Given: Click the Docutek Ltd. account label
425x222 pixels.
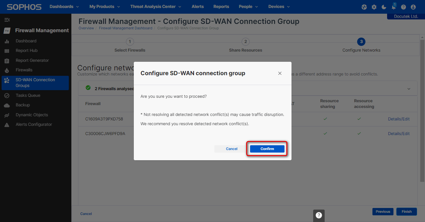Looking at the screenshot, I should [406, 16].
